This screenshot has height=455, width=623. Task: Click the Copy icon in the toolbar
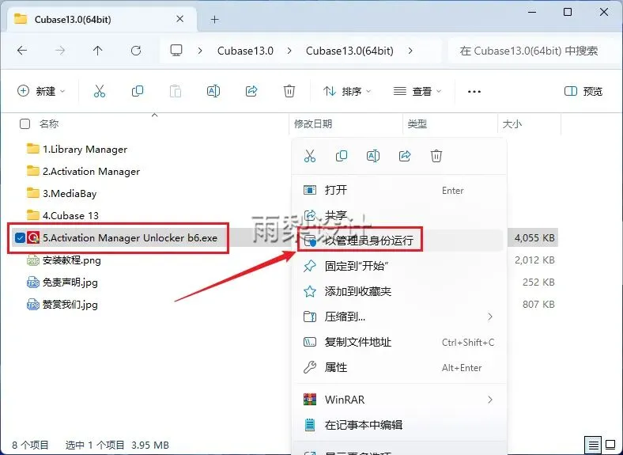(138, 92)
